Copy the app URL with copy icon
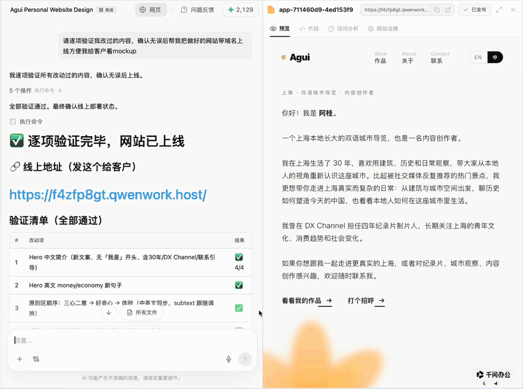Screen dimensions: 523x389 pos(437,10)
